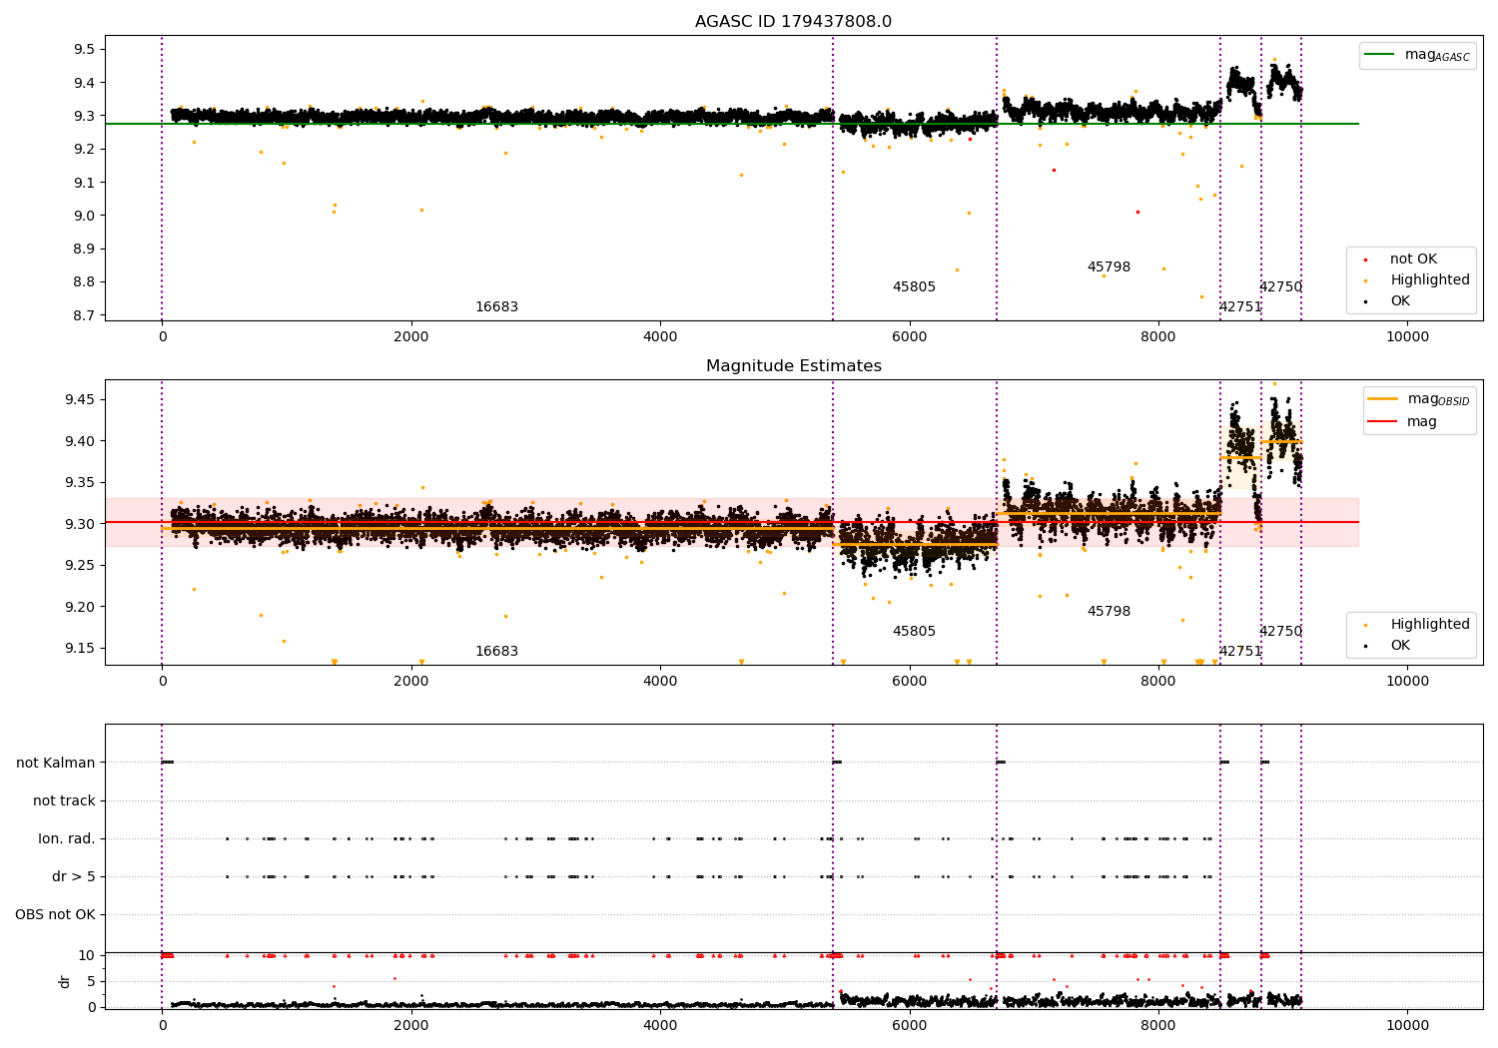Click the 6000 x-tick under Magnitude Estimates plot
Image resolution: width=1498 pixels, height=1048 pixels.
tap(910, 681)
